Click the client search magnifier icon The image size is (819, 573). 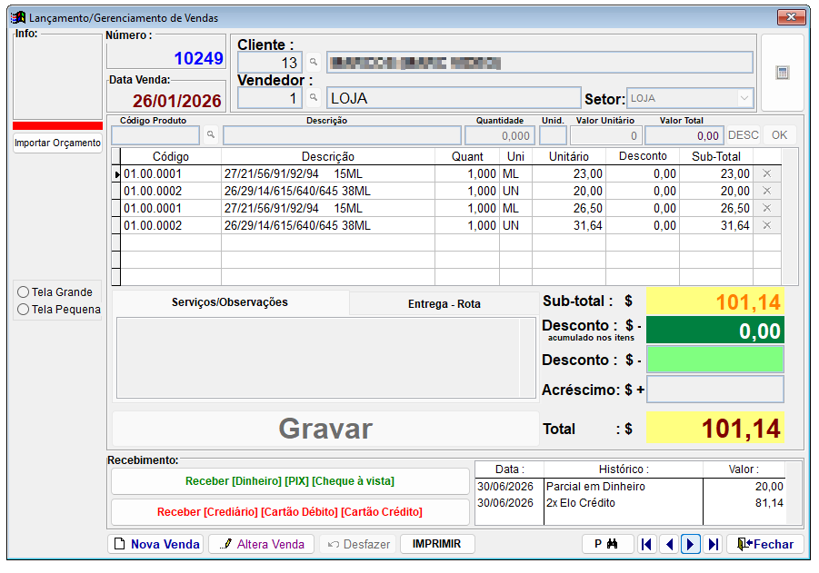[x=313, y=62]
